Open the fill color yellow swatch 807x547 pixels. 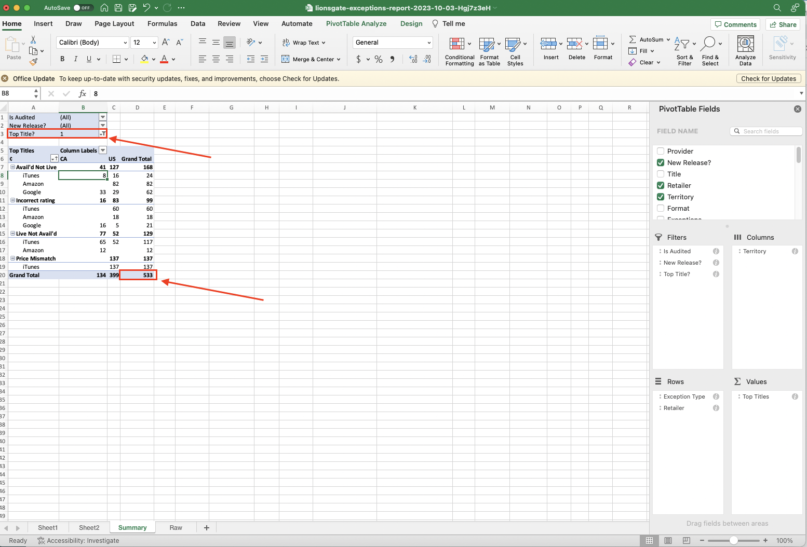pos(144,59)
